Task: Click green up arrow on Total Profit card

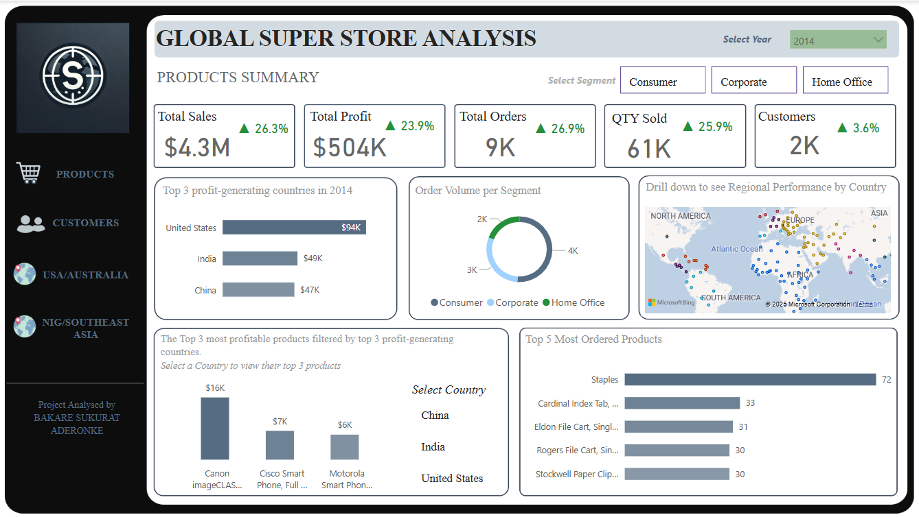Action: (x=390, y=125)
